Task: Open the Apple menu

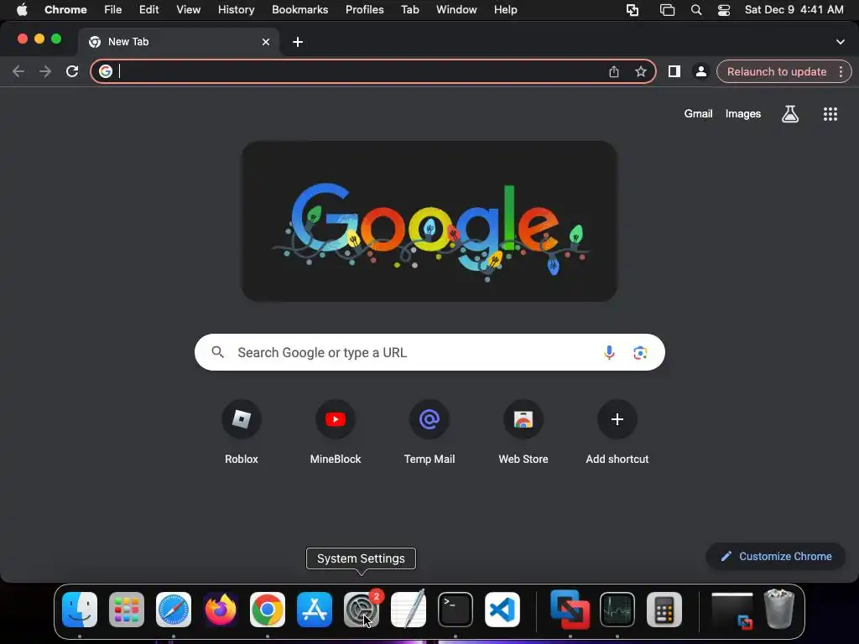Action: [x=22, y=10]
